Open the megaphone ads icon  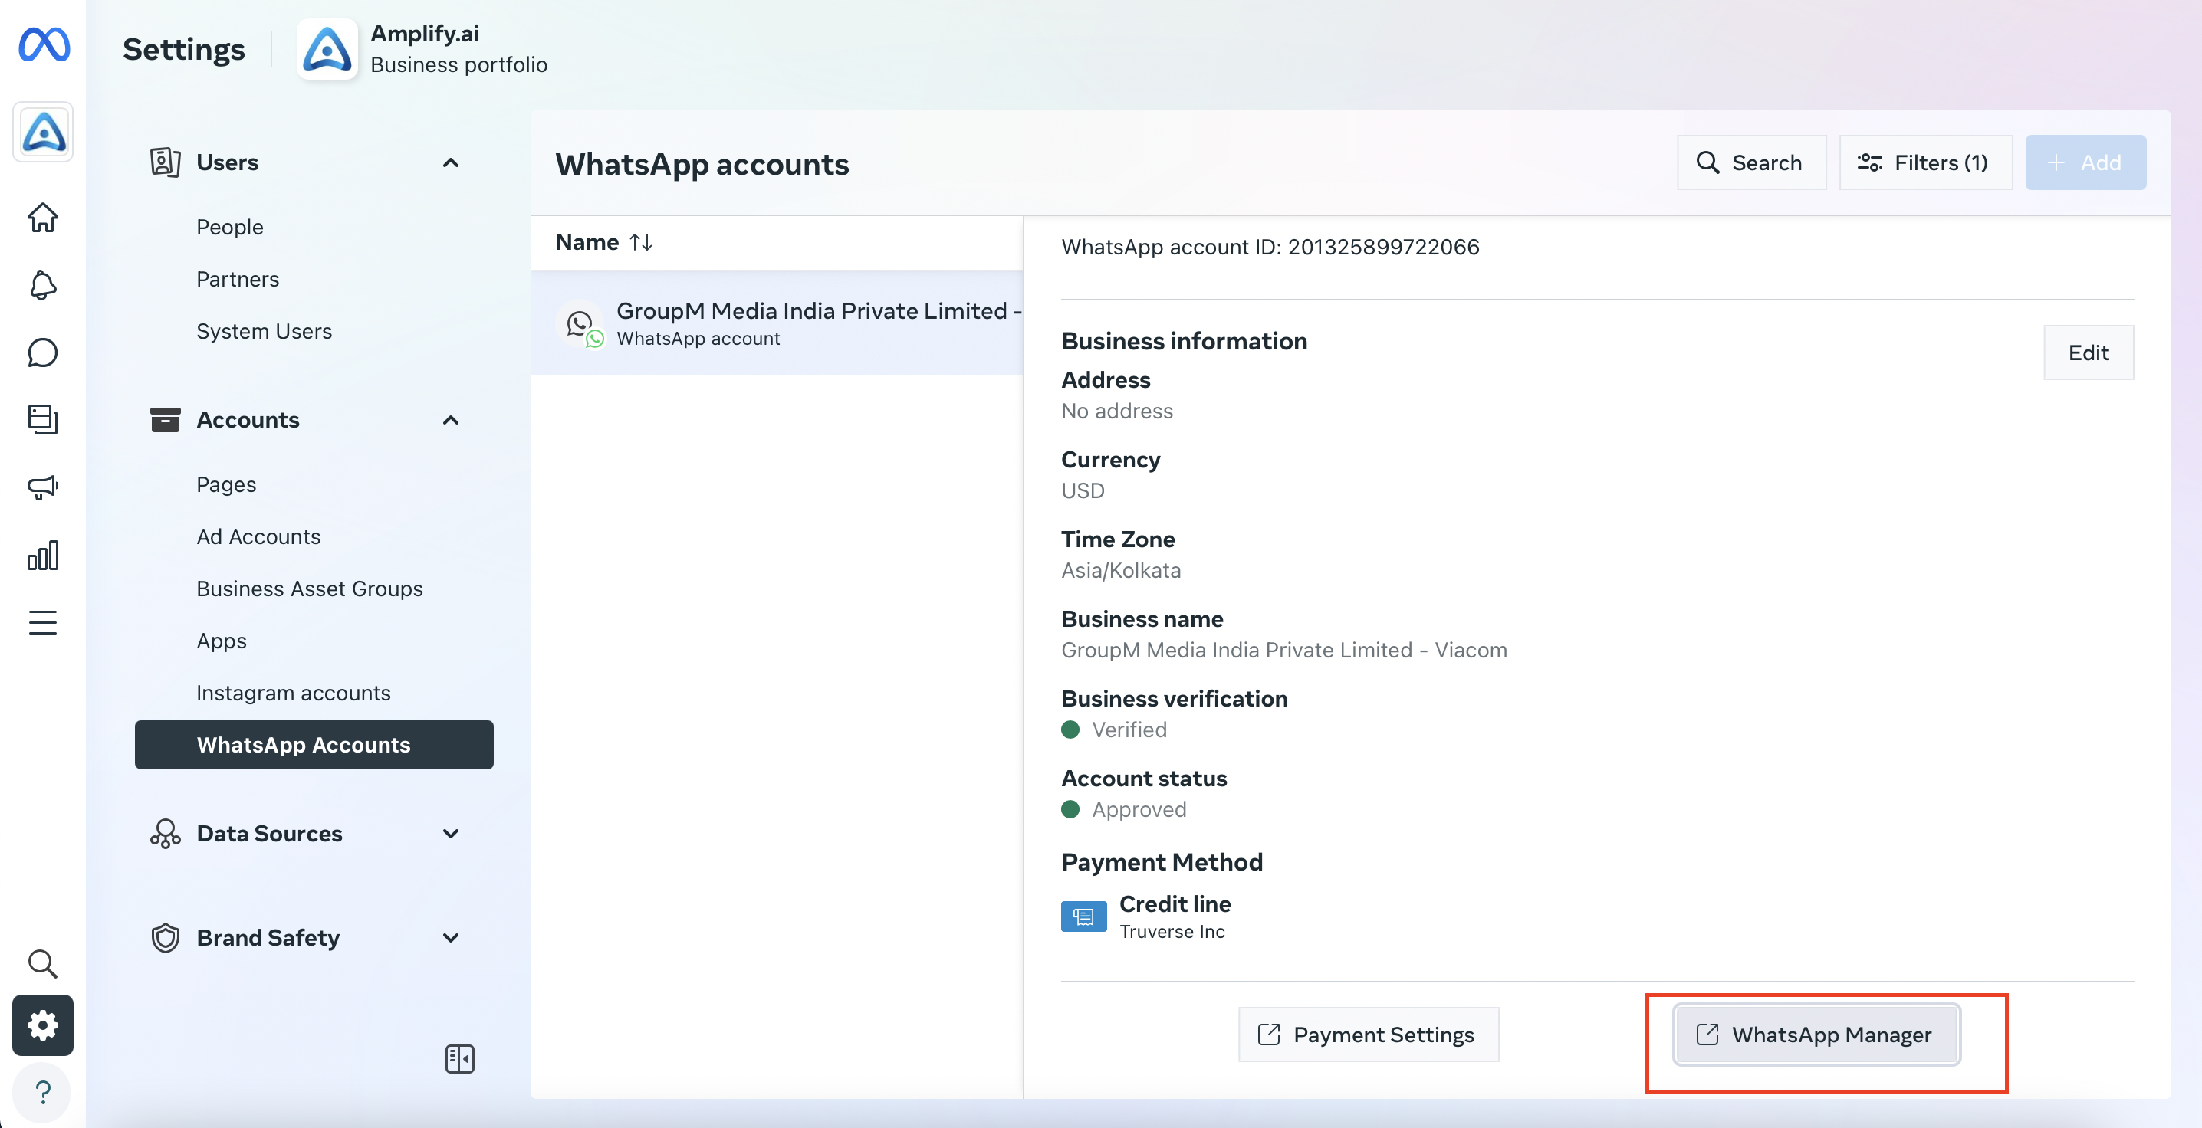pos(43,487)
